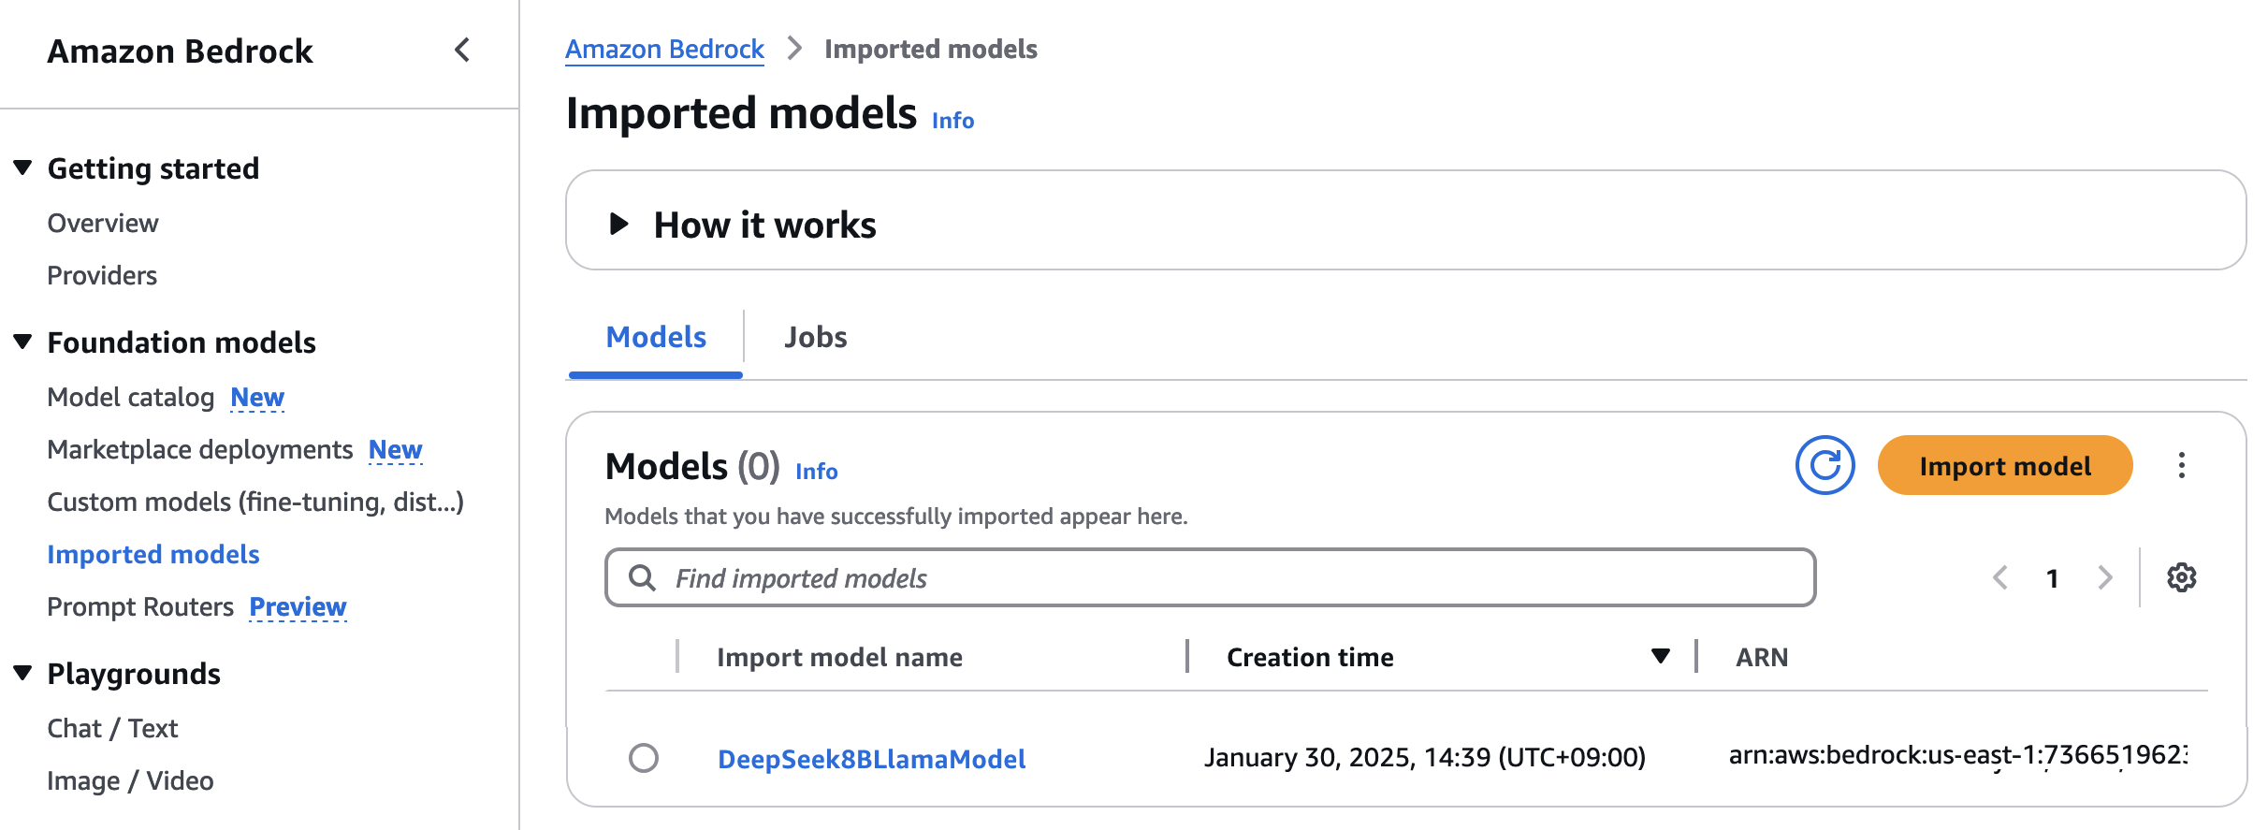
Task: Open Model catalog in sidebar
Action: pos(131,397)
